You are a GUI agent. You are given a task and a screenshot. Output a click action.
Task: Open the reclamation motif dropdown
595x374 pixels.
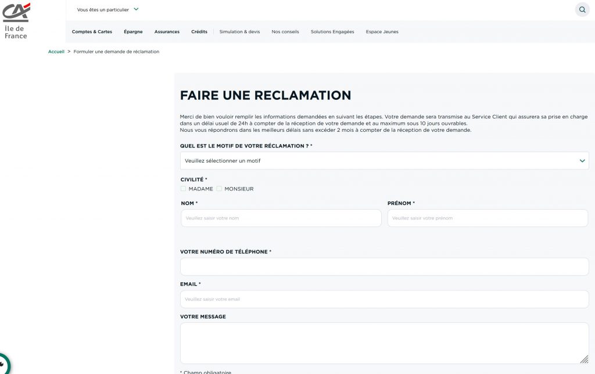[x=384, y=161]
